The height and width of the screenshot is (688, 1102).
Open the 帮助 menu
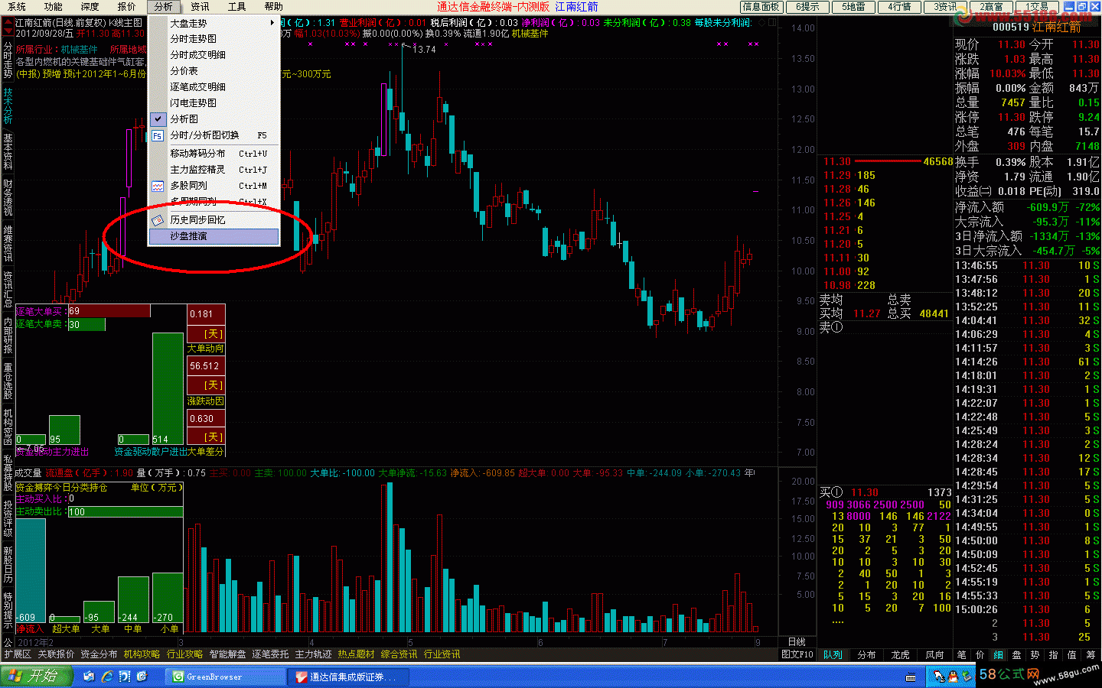[x=273, y=7]
